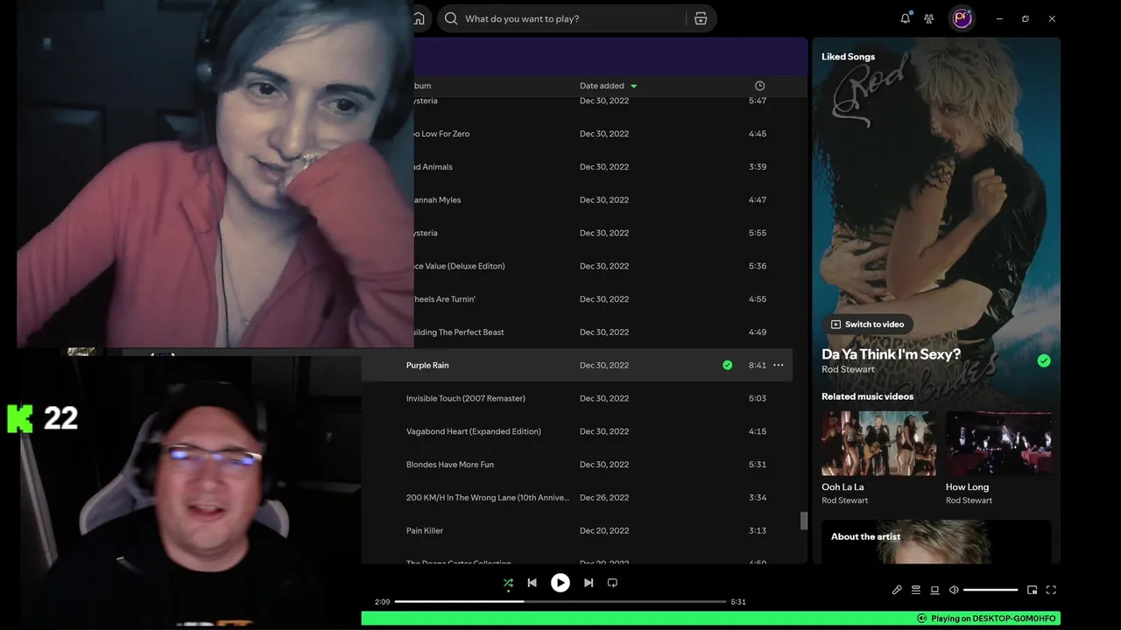
Task: Select Invisible Touch (2007 Remaster) album
Action: click(466, 398)
